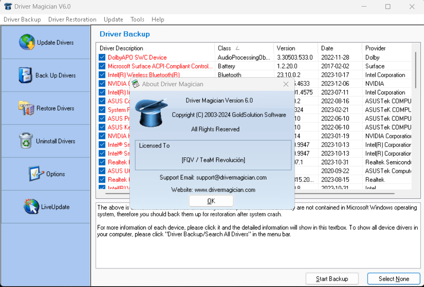The height and width of the screenshot is (287, 424).
Task: Click the 2023-10-17 date cell
Action: tap(335, 75)
